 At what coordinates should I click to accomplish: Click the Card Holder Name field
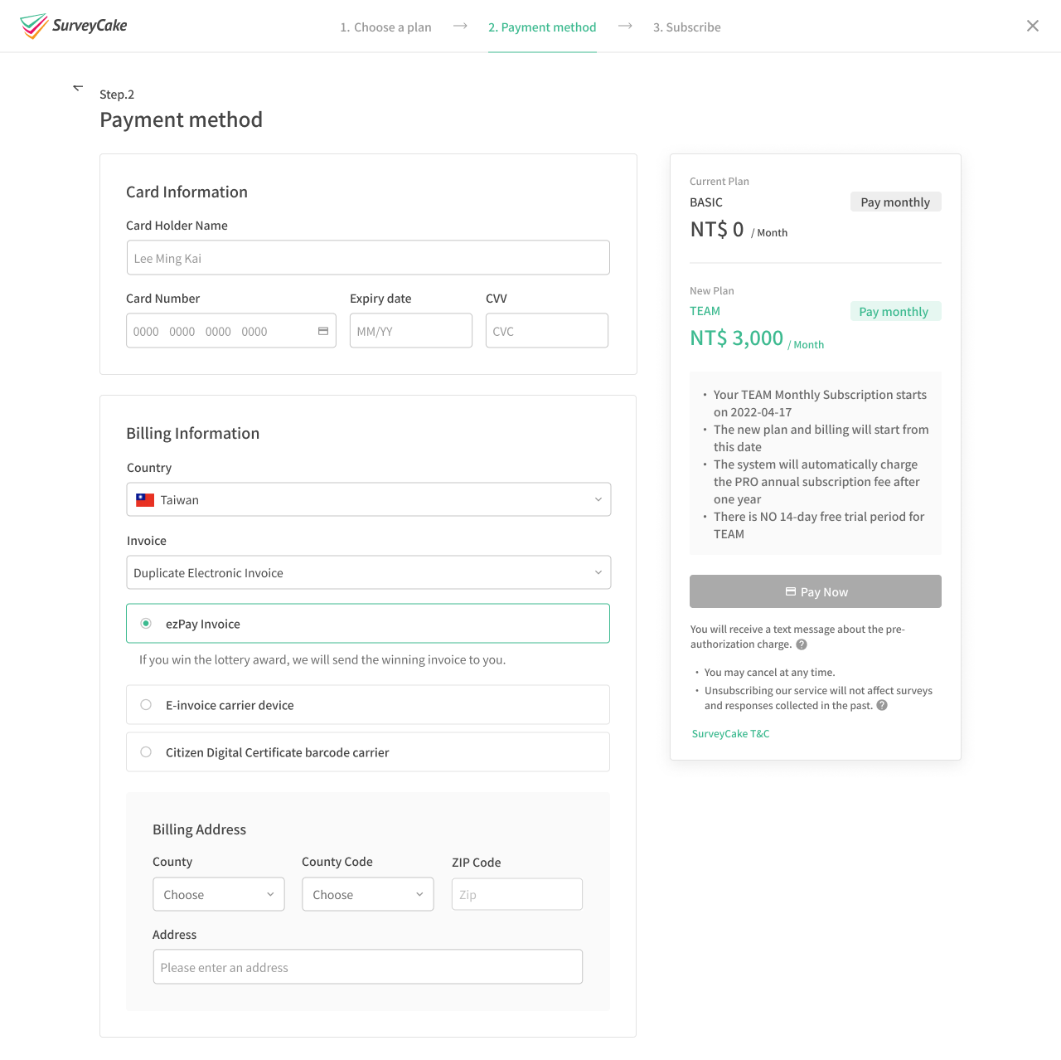[368, 258]
